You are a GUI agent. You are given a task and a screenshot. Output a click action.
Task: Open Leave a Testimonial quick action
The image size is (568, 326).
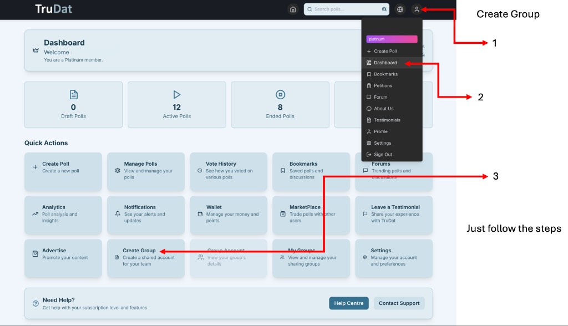[394, 215]
